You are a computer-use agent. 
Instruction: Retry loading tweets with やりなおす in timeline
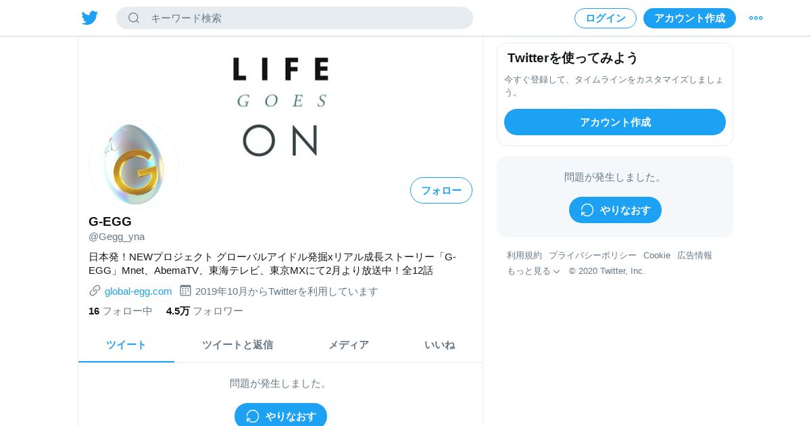(x=280, y=415)
